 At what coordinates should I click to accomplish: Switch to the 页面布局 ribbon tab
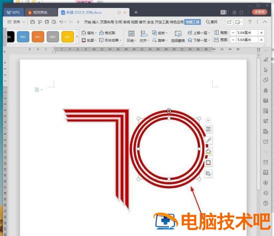coord(107,22)
